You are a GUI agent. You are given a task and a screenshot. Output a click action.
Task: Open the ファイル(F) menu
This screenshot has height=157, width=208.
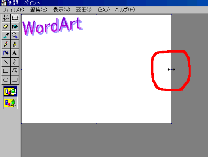13,9
